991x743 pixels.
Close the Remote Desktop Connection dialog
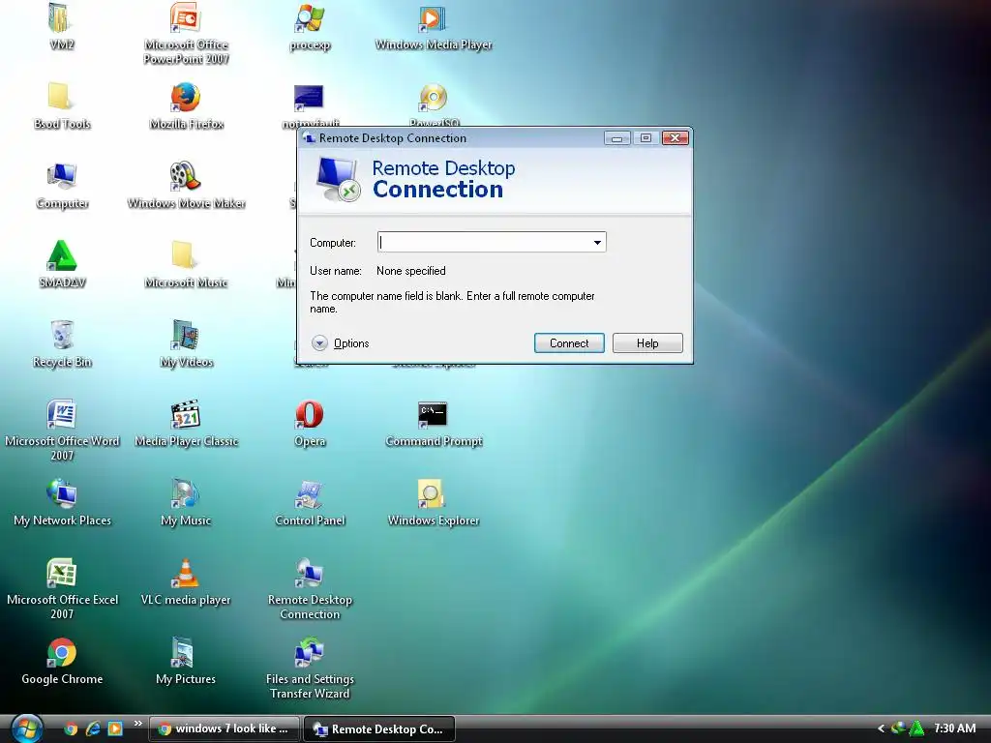(675, 137)
